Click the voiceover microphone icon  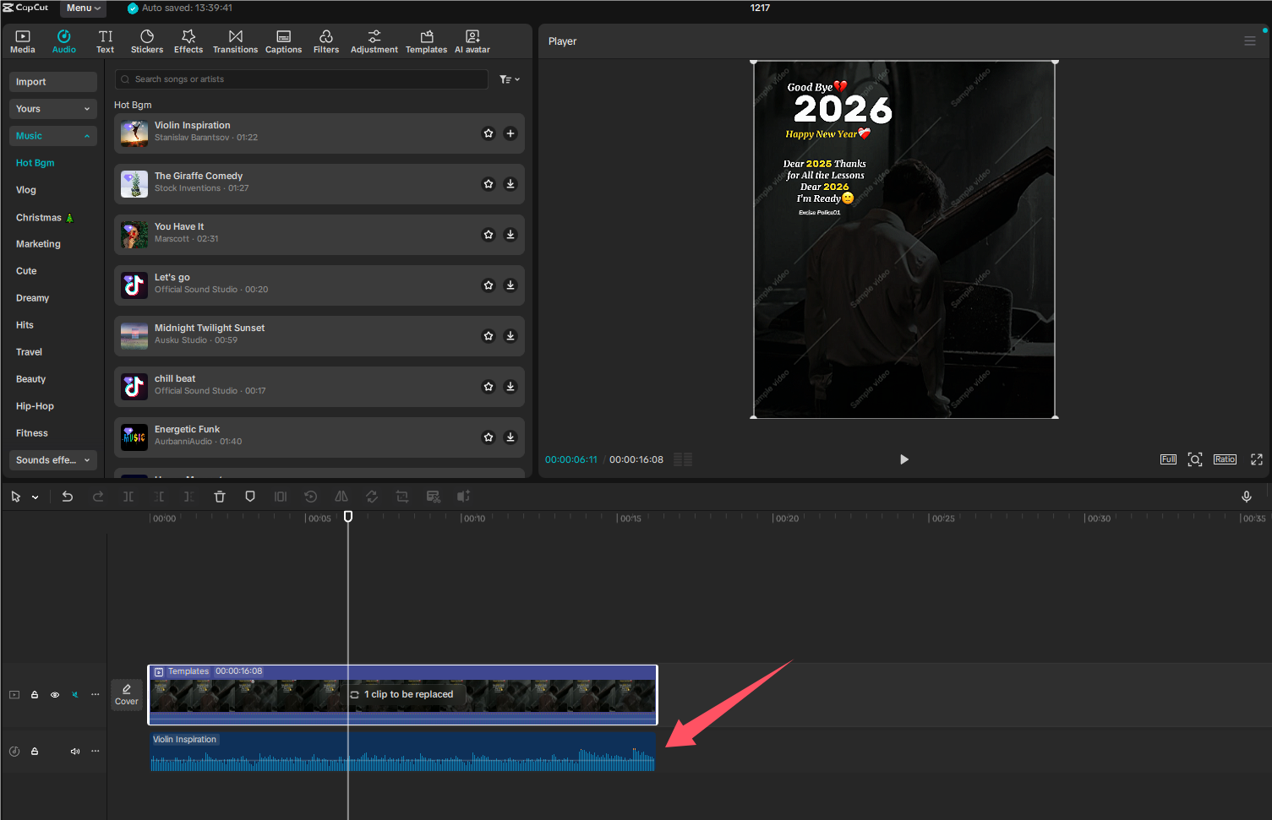click(x=1246, y=497)
